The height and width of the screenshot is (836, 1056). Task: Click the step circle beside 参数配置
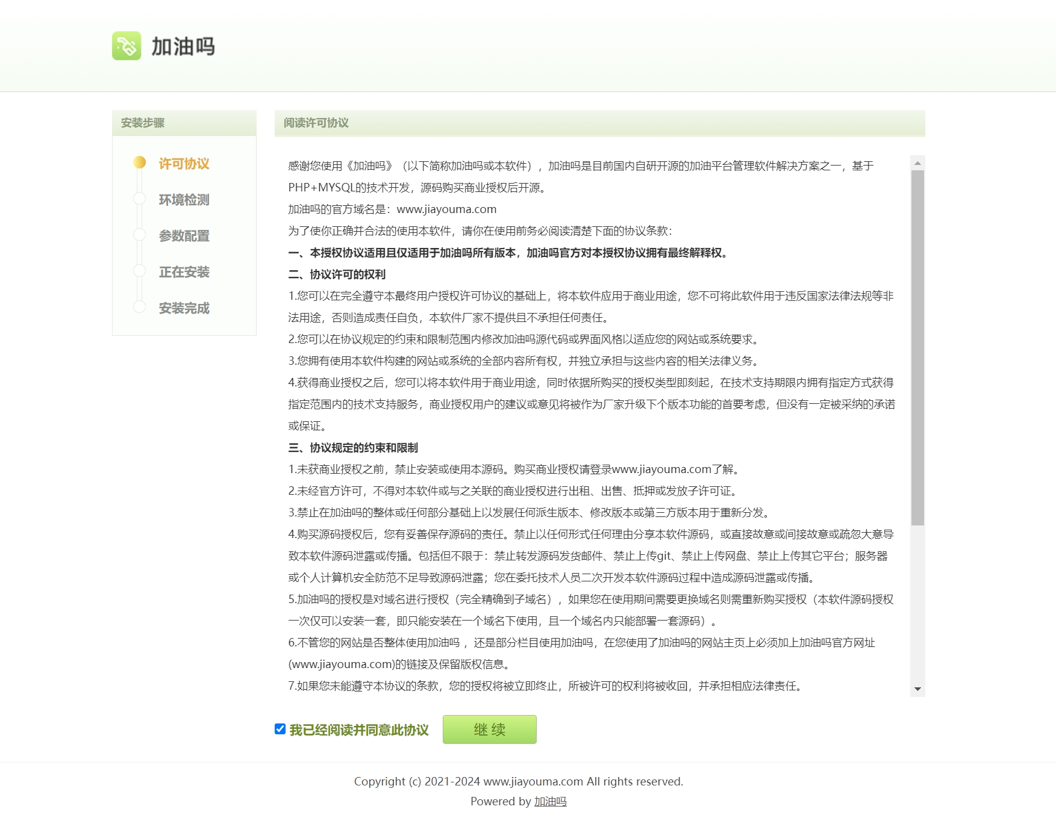point(140,235)
